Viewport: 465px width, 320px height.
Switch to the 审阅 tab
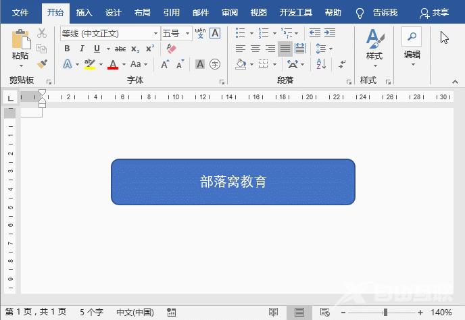[230, 12]
